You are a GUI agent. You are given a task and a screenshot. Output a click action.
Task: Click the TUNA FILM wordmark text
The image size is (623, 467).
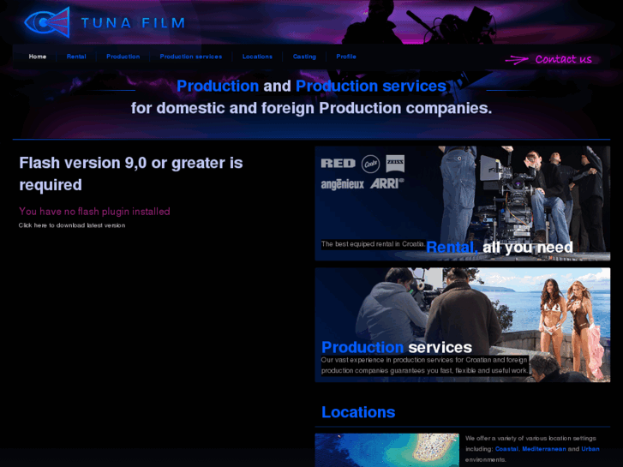click(x=133, y=23)
